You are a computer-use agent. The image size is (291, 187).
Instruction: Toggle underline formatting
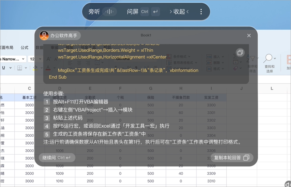tap(3, 68)
